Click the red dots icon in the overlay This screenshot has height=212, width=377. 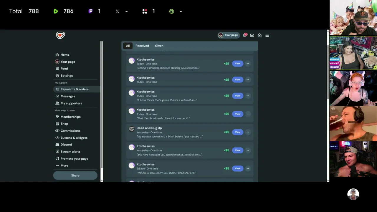pyautogui.click(x=145, y=11)
